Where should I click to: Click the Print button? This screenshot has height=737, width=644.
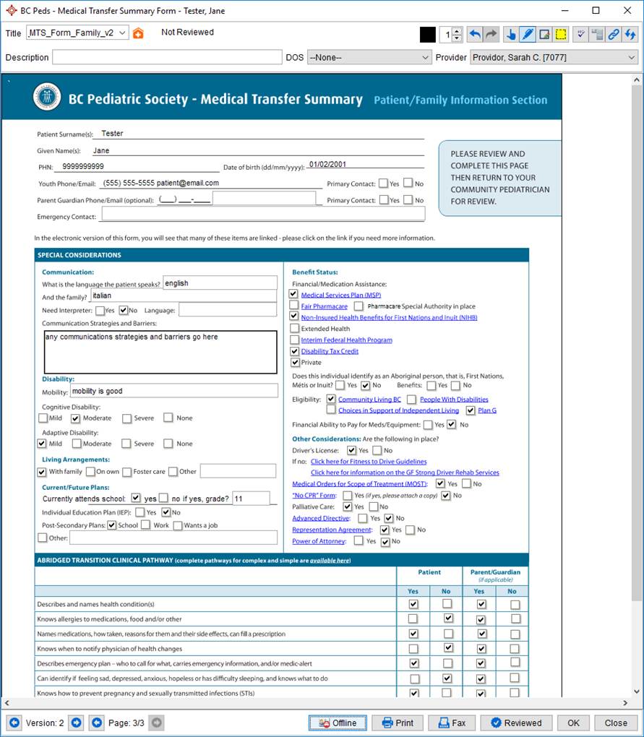[x=398, y=723]
